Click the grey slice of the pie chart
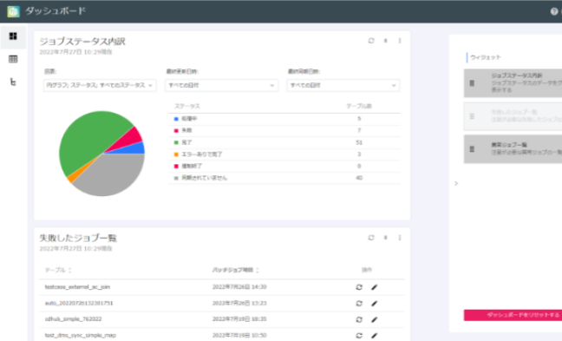562x341 pixels. coord(111,175)
